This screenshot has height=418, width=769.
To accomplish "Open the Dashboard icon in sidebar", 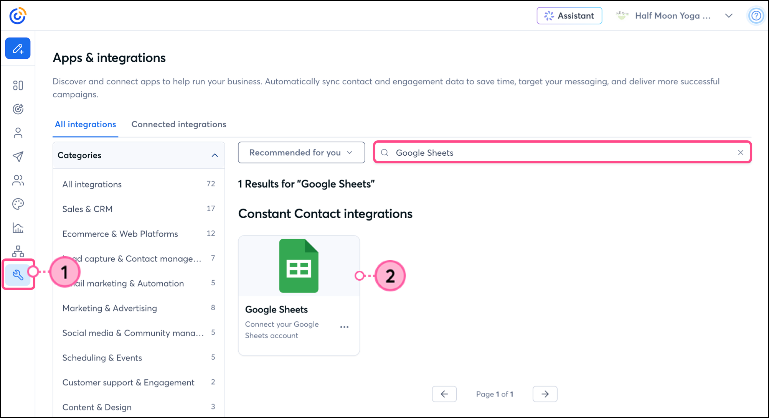I will point(18,85).
